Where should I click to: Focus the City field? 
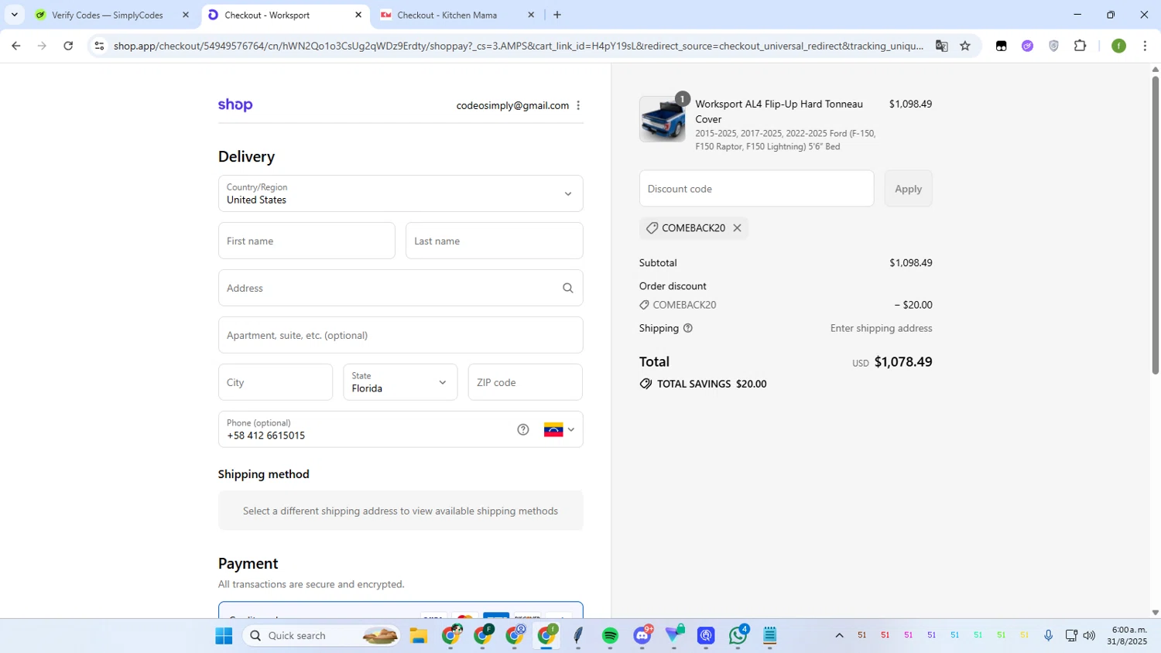point(276,382)
